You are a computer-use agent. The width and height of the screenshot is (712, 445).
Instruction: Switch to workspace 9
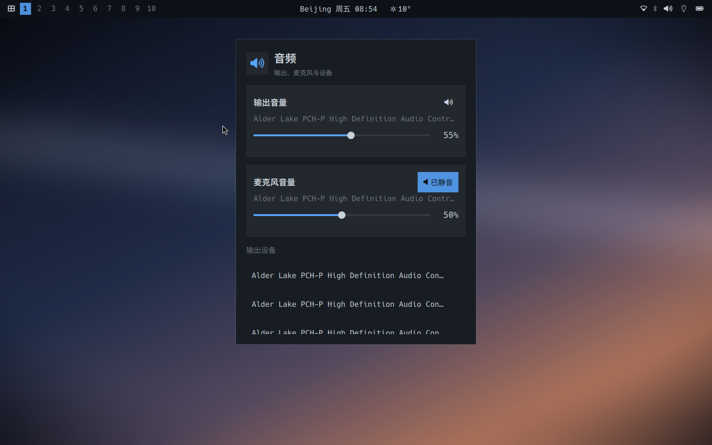point(137,8)
